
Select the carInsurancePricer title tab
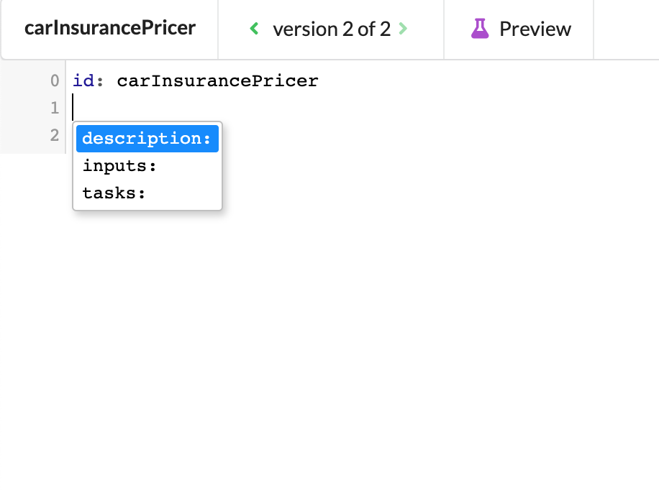click(110, 29)
